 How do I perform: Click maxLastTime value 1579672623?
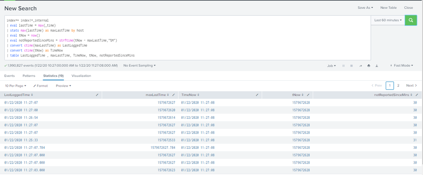[x=166, y=170]
